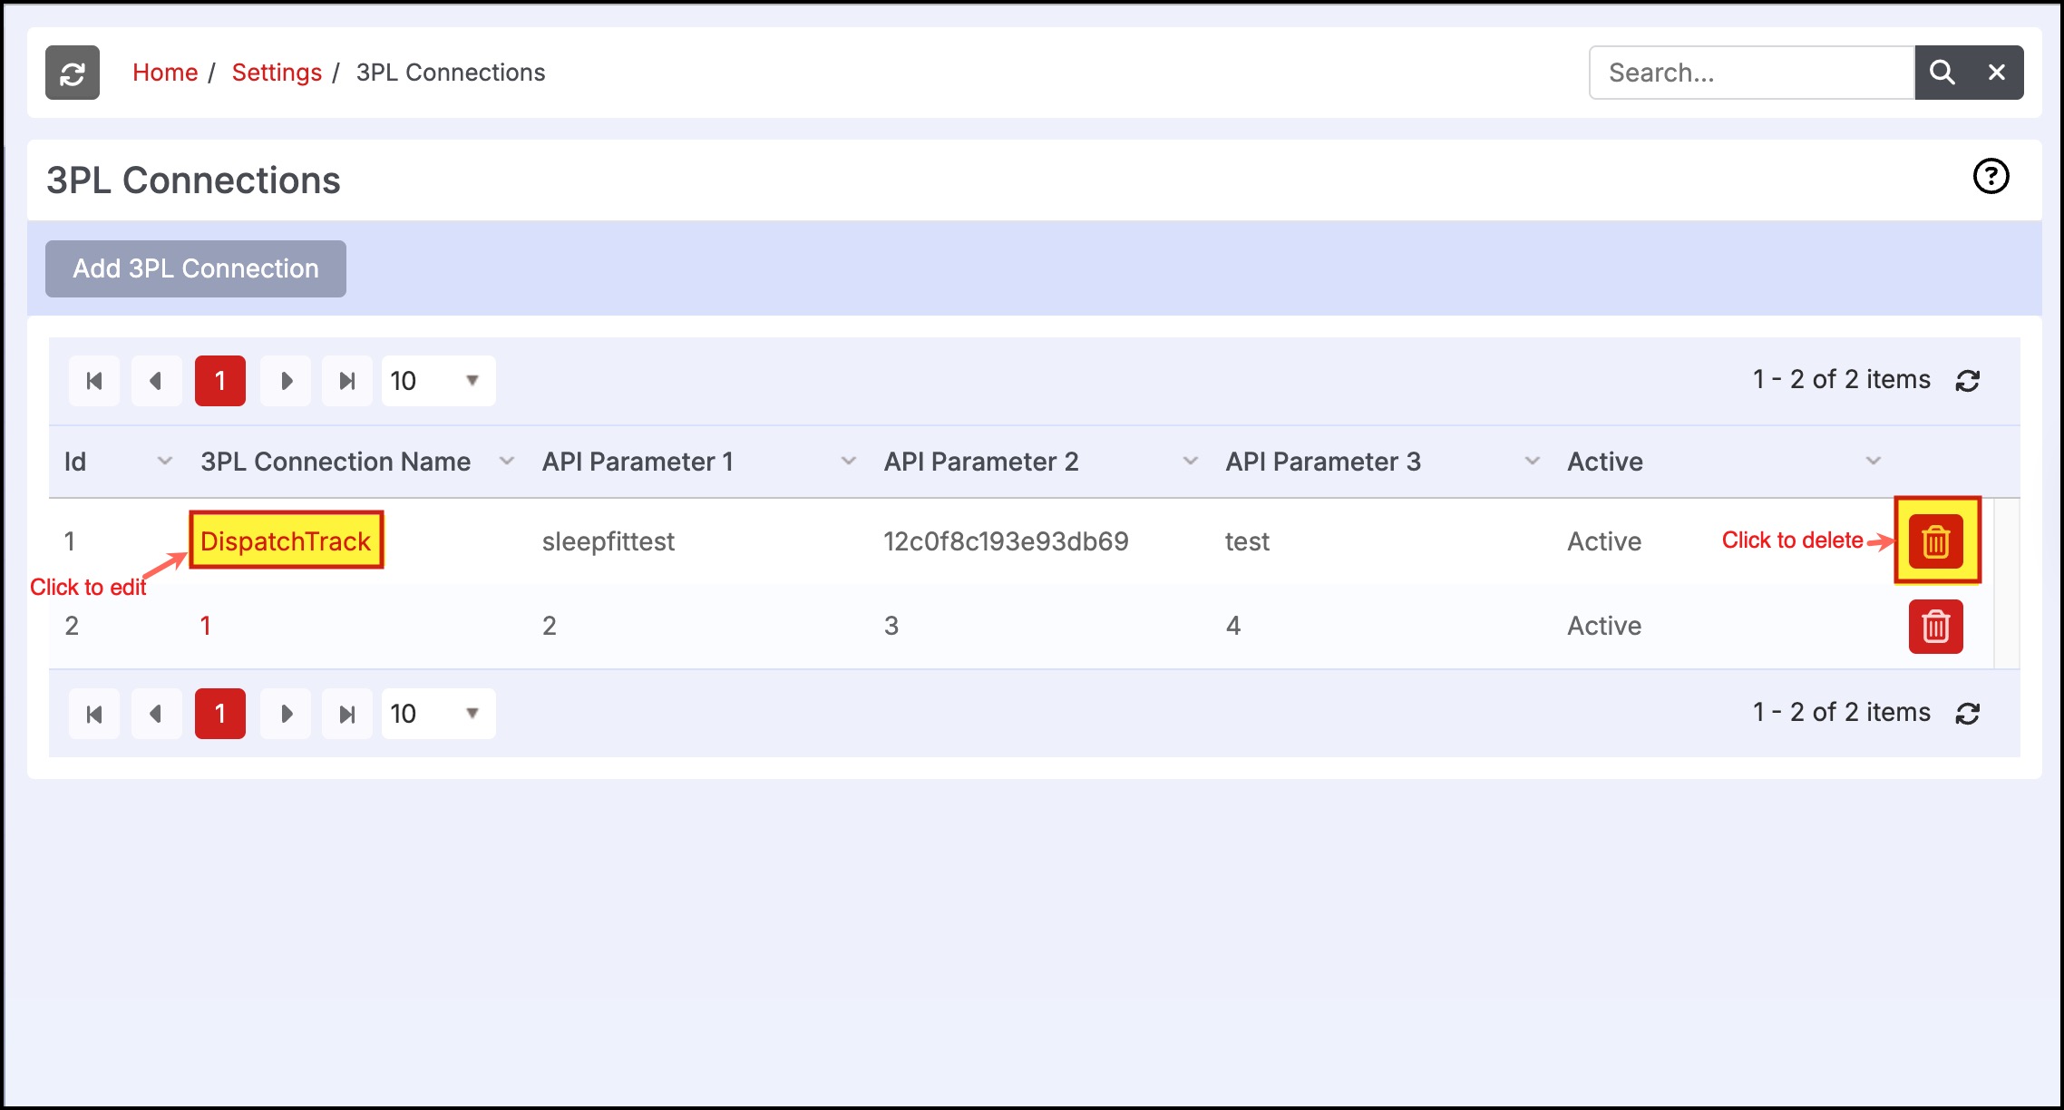Viewport: 2064px width, 1110px height.
Task: Navigate to Settings breadcrumb link
Action: coord(277,73)
